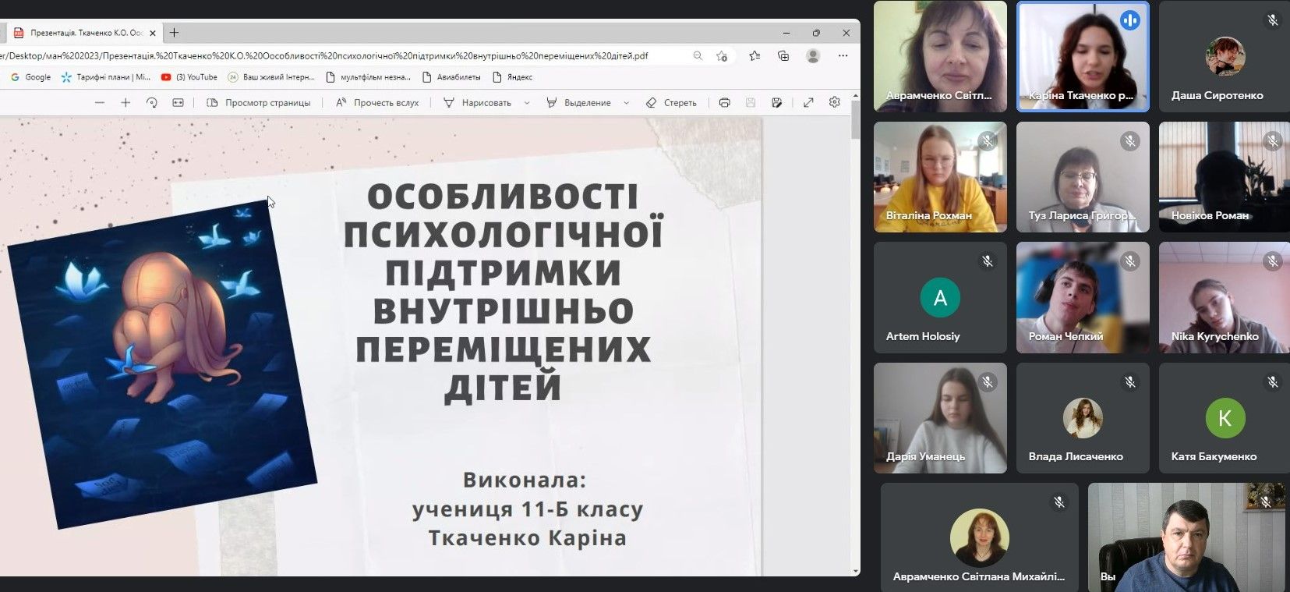The image size is (1290, 592).
Task: Click Катя Бакуменко letter K avatar
Action: click(x=1225, y=417)
